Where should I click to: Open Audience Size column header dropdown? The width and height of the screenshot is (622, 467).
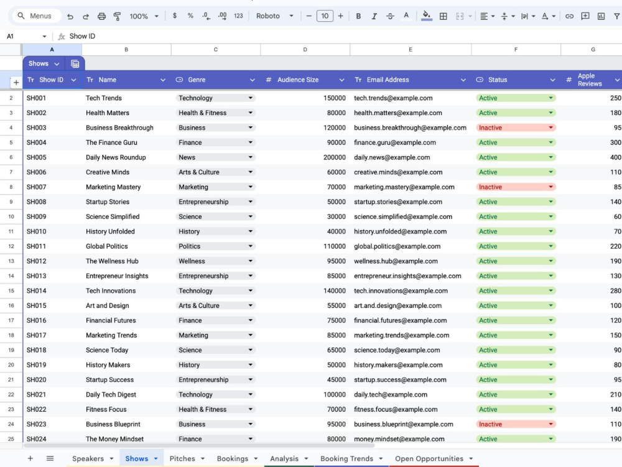341,80
